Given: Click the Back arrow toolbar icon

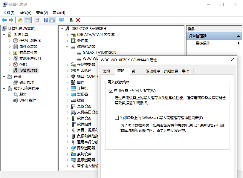Looking at the screenshot, I should tap(4, 20).
